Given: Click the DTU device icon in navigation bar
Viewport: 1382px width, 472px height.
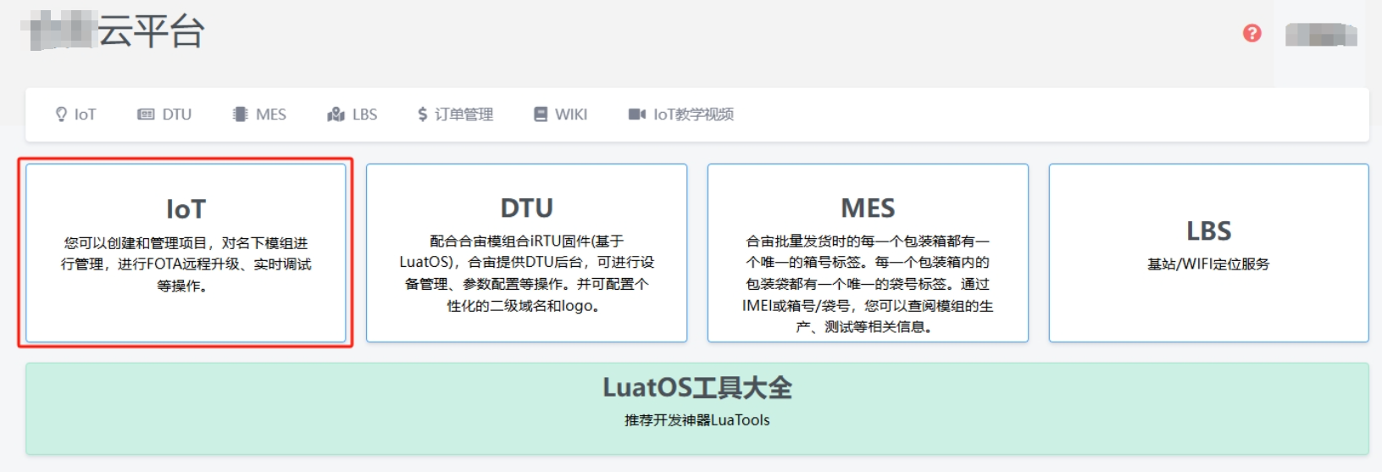Looking at the screenshot, I should 146,114.
